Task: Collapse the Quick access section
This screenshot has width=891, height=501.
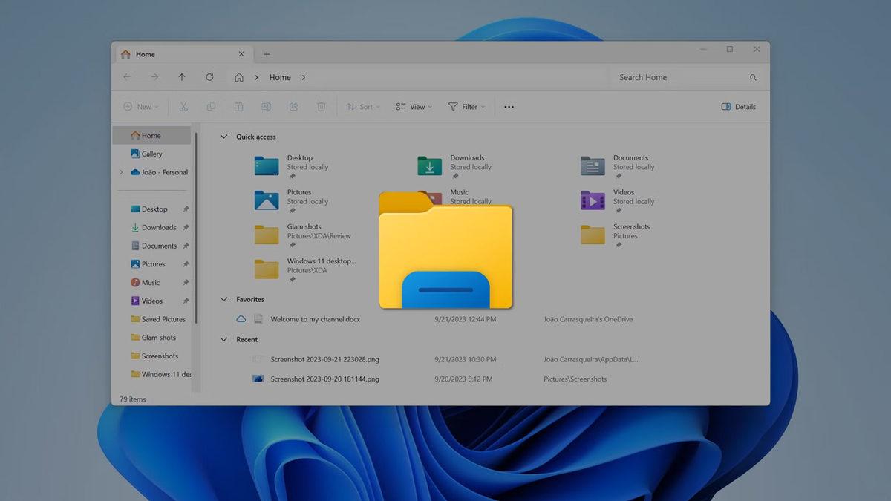Action: click(223, 137)
